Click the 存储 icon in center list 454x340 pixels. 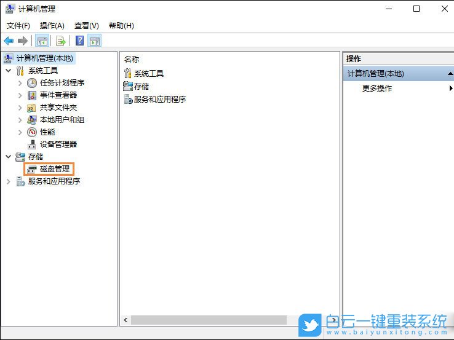(x=128, y=86)
